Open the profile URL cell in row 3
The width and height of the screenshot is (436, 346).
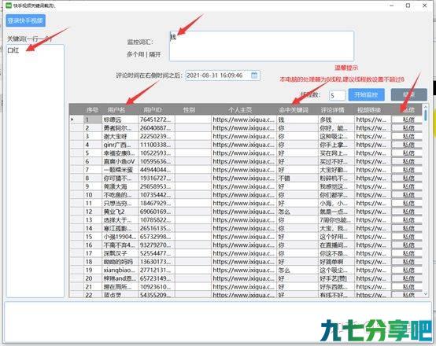pyautogui.click(x=244, y=137)
